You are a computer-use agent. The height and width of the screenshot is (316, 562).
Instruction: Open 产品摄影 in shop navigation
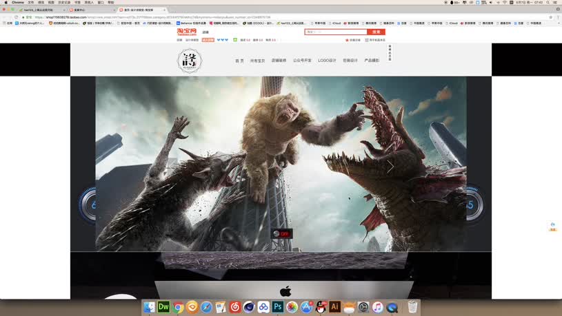(x=372, y=61)
